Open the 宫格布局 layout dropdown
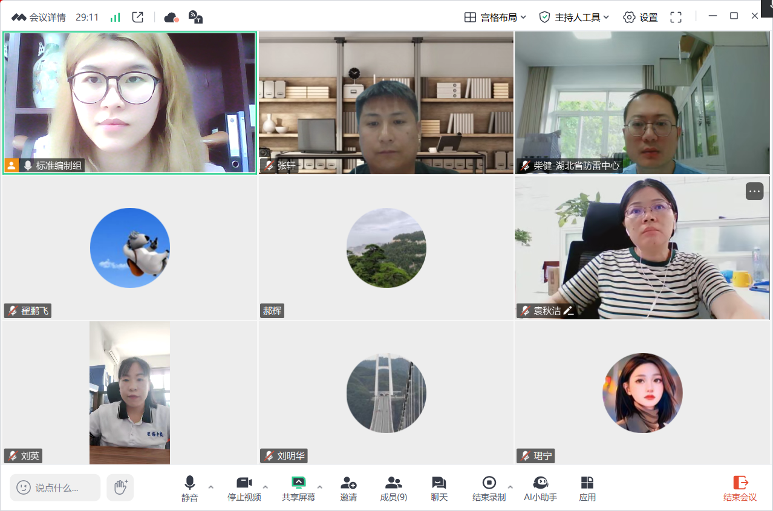773x511 pixels. click(x=495, y=17)
